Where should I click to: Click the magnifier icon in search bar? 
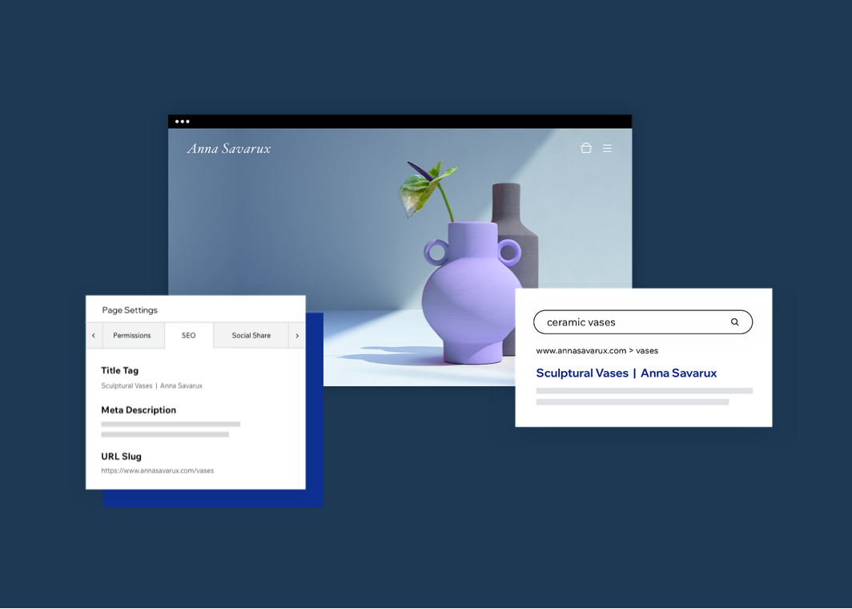[735, 322]
